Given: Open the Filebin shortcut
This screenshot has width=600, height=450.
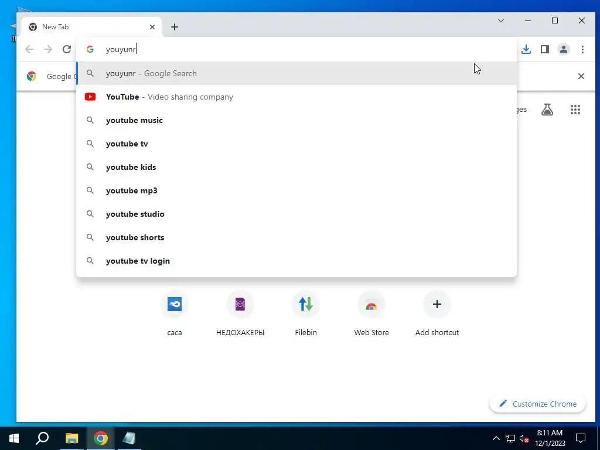Looking at the screenshot, I should (x=306, y=314).
